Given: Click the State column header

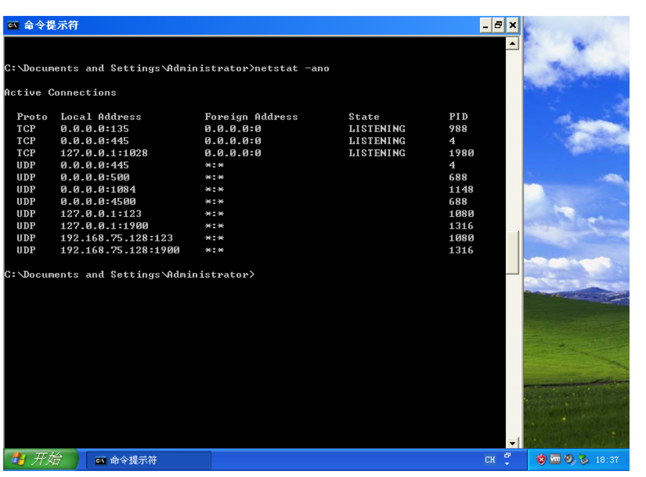Looking at the screenshot, I should (364, 117).
